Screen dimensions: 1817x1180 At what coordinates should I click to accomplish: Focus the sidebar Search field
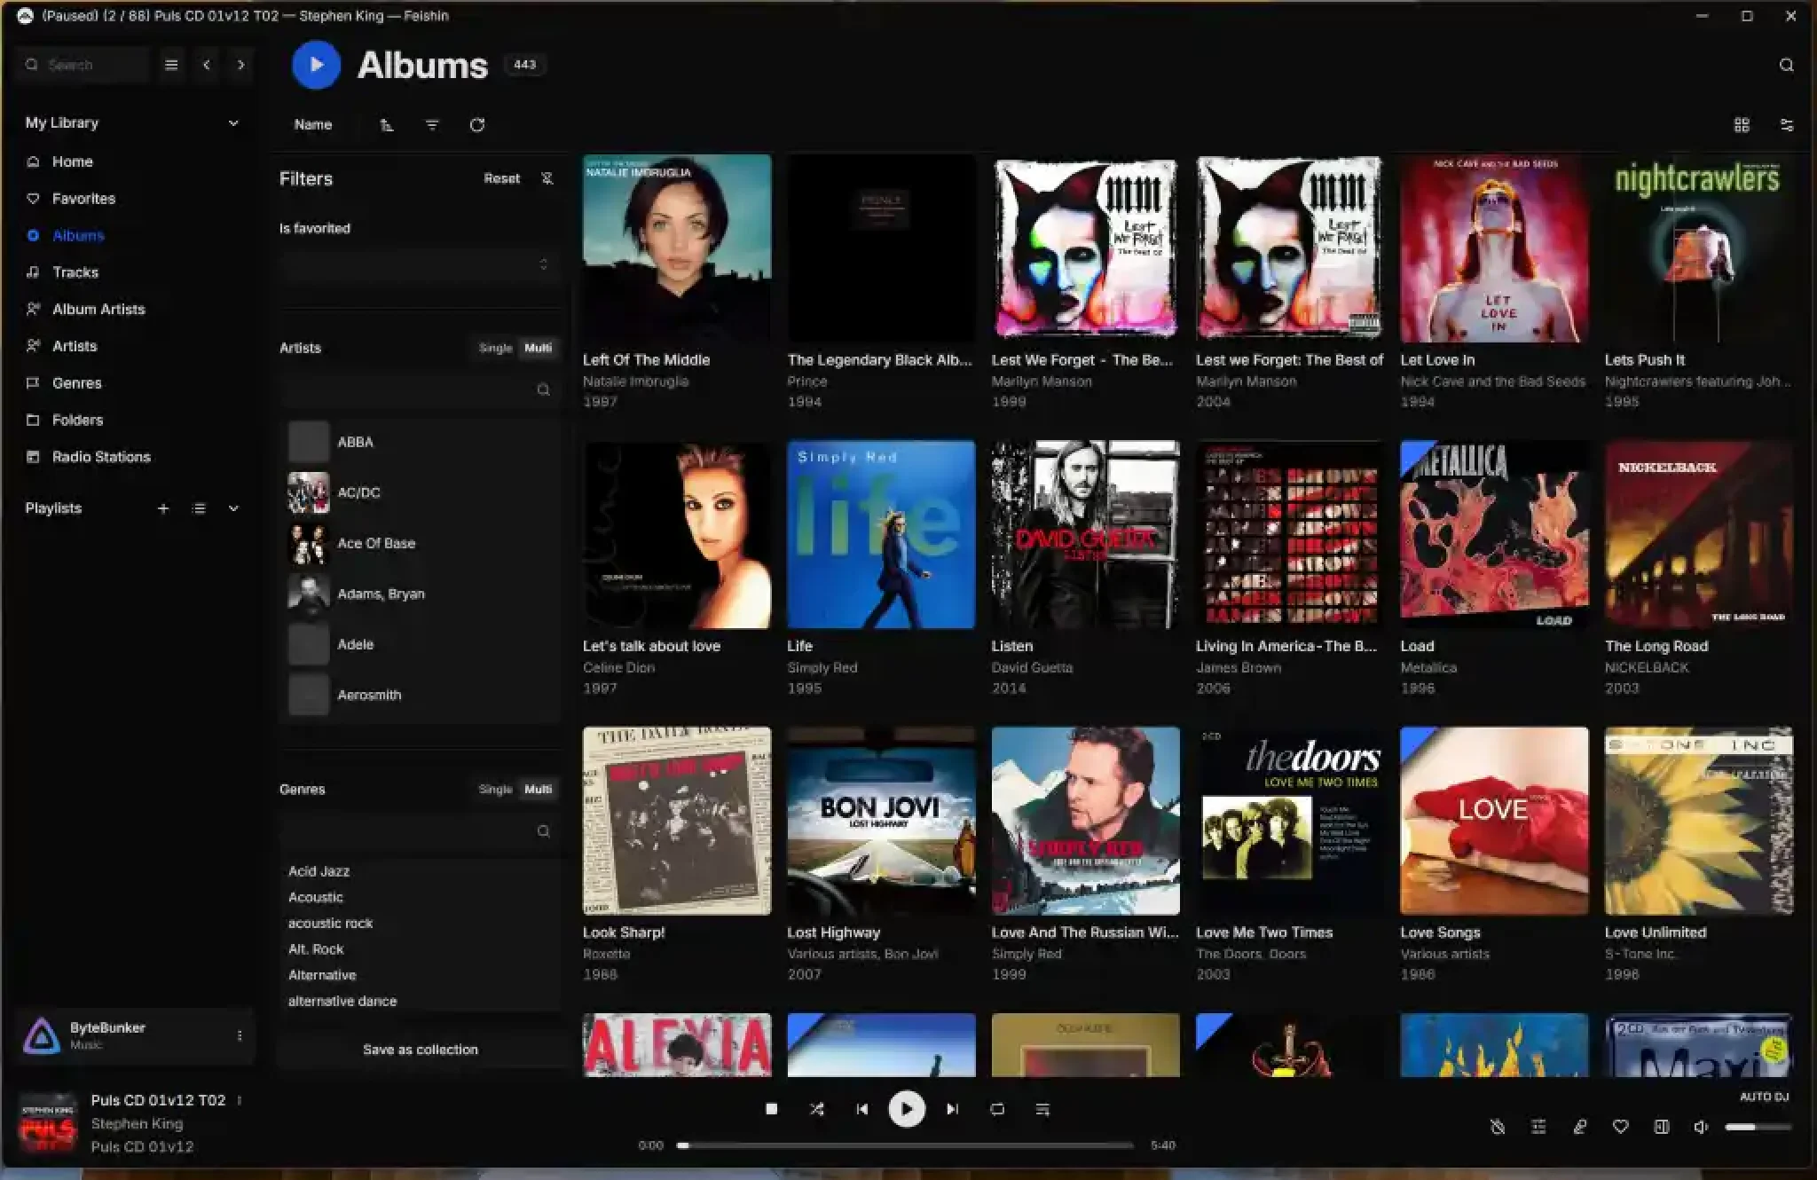click(x=84, y=65)
